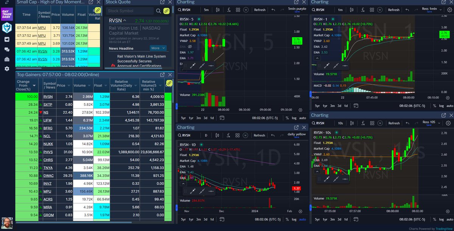Open the Float column filter dropdown in Top Gainers

click(x=106, y=86)
